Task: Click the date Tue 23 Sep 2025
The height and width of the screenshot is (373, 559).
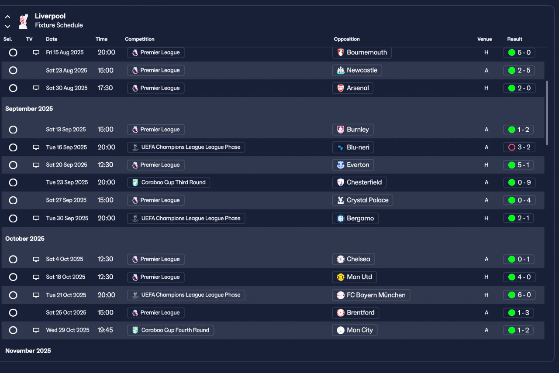Action: coord(67,182)
